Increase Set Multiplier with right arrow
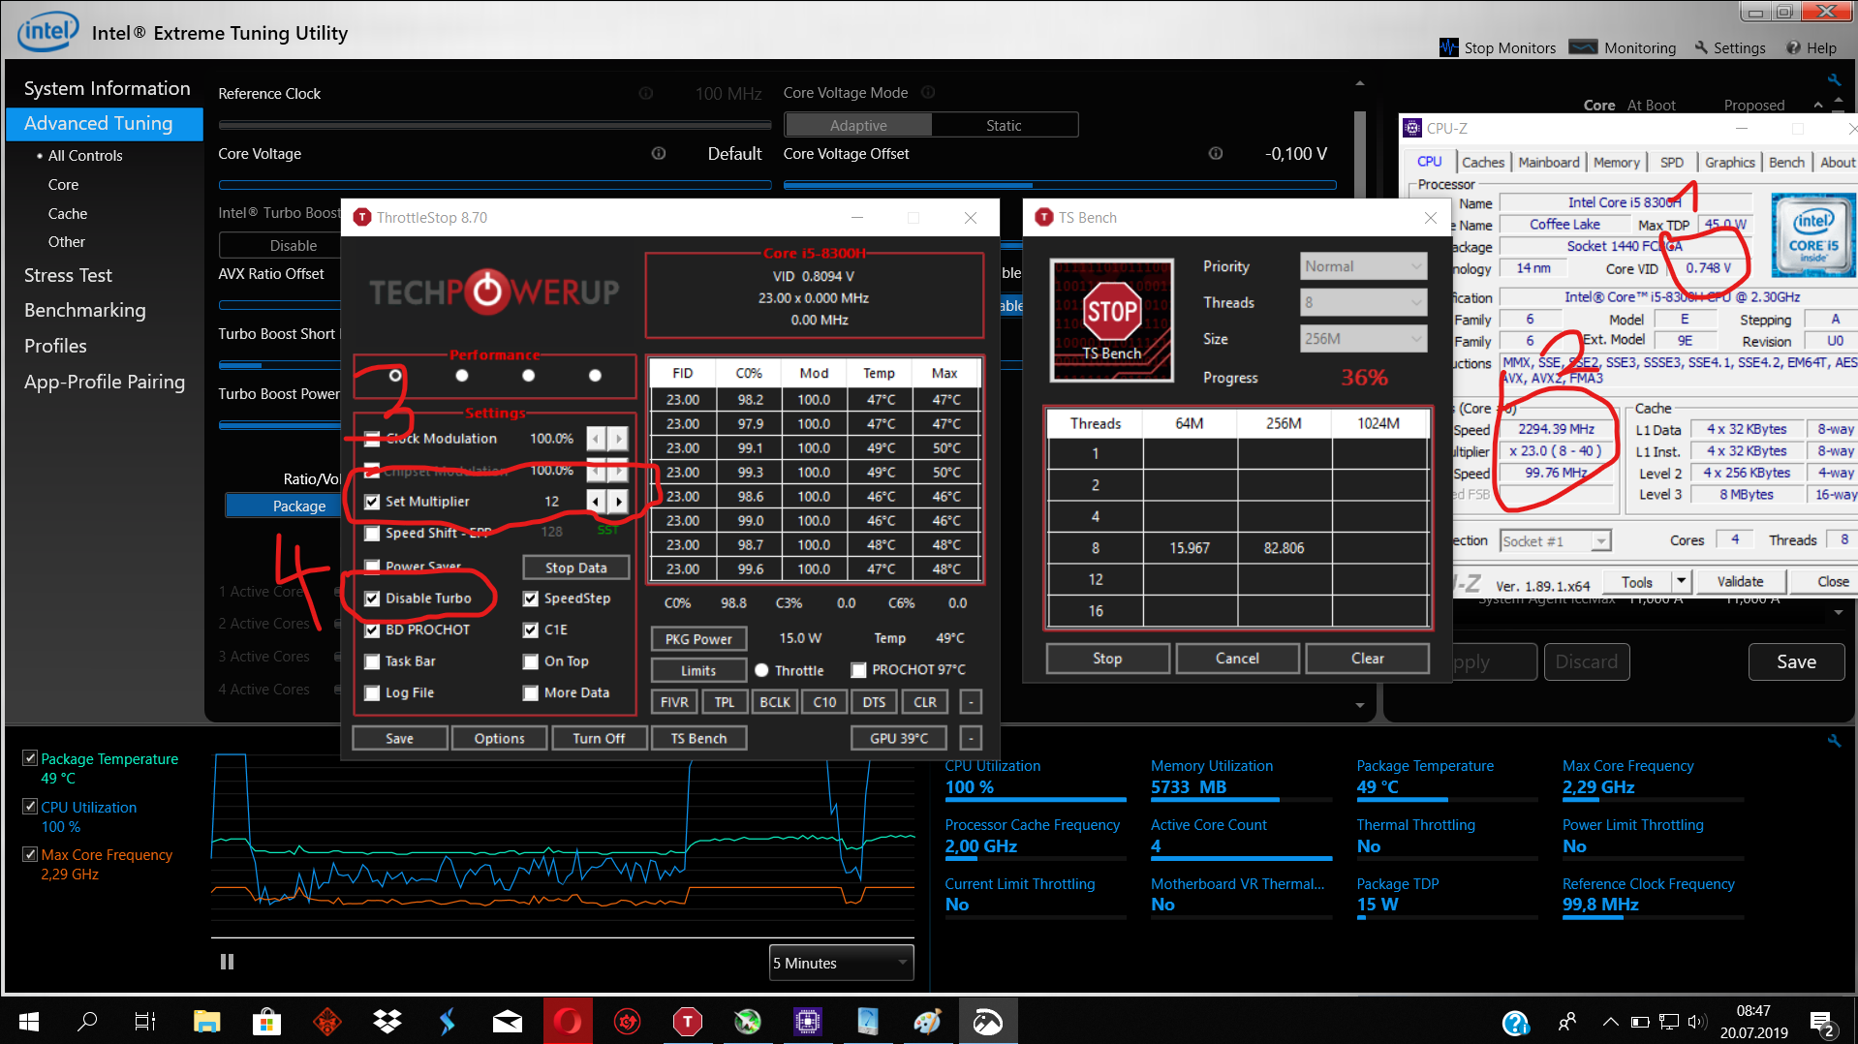 click(x=618, y=502)
